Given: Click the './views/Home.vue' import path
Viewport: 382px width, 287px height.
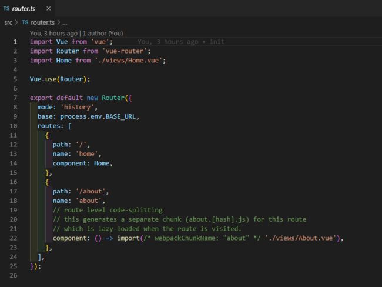Looking at the screenshot, I should [128, 60].
